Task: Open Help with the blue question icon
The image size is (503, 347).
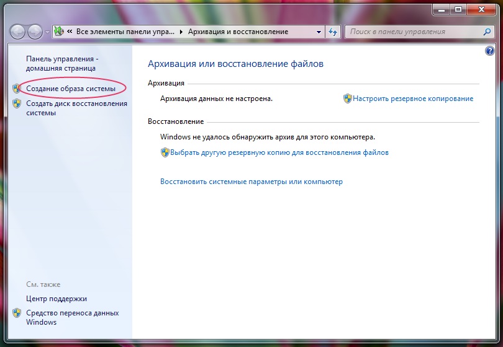Action: [489, 51]
